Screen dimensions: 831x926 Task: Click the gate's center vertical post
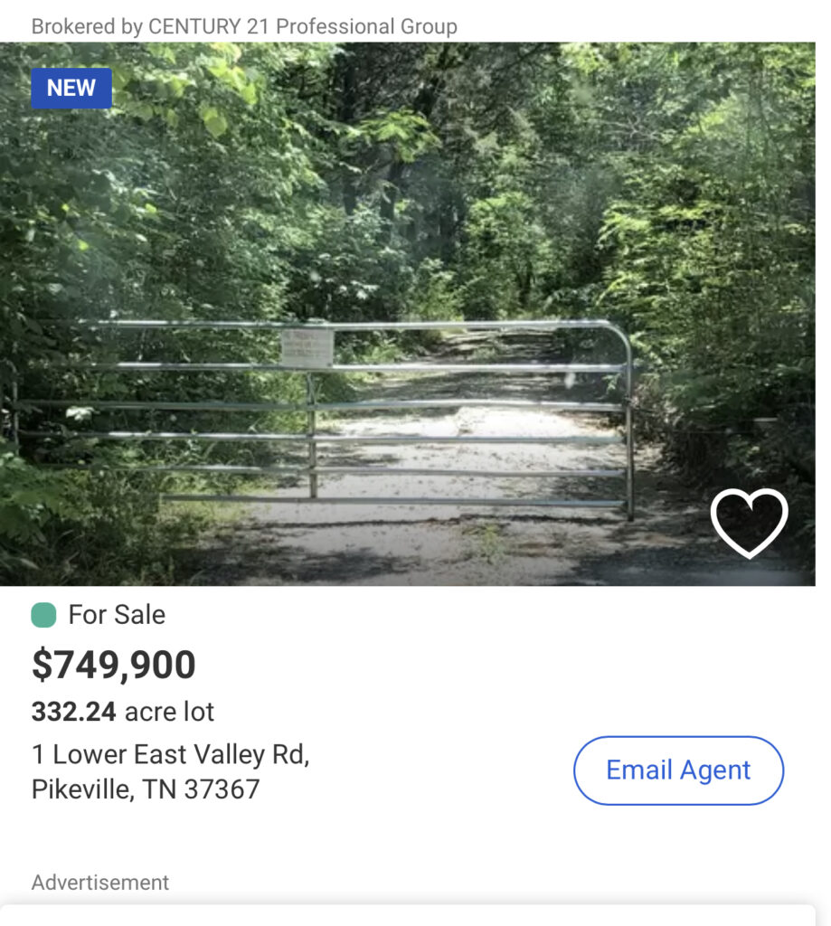coord(312,434)
